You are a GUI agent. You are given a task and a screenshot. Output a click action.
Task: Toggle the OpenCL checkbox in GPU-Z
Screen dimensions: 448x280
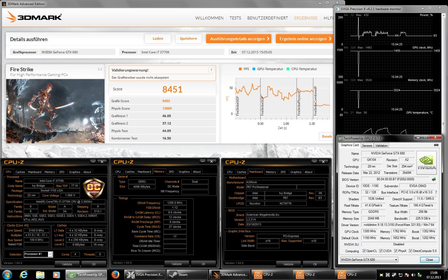click(364, 251)
